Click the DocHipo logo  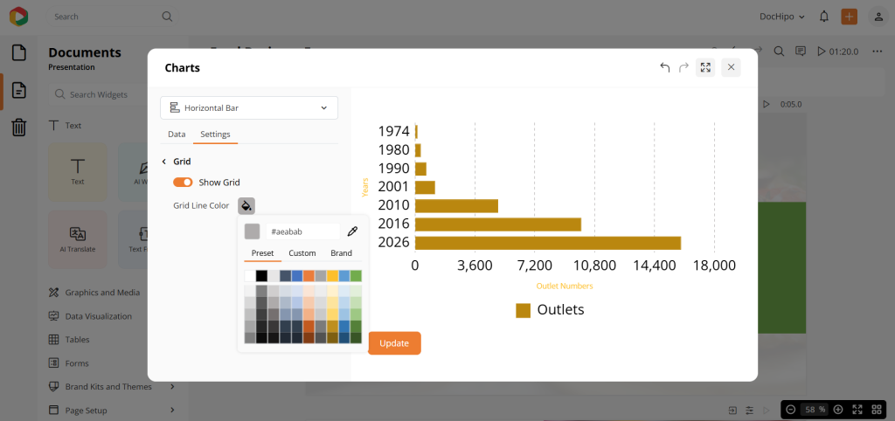(19, 17)
